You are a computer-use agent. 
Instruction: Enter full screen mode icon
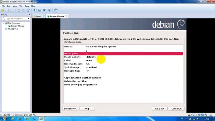coord(44,10)
